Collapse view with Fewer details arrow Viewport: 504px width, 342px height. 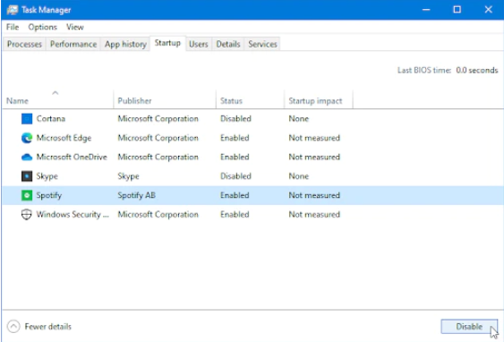click(13, 327)
